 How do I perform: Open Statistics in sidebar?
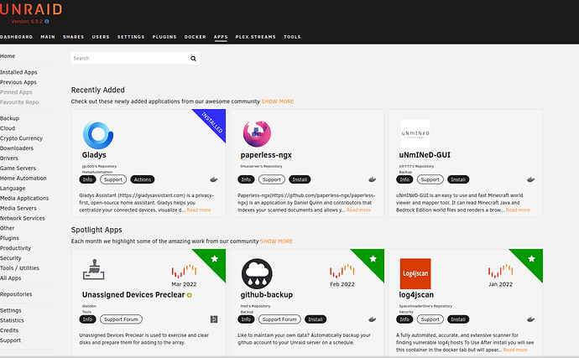coord(13,320)
